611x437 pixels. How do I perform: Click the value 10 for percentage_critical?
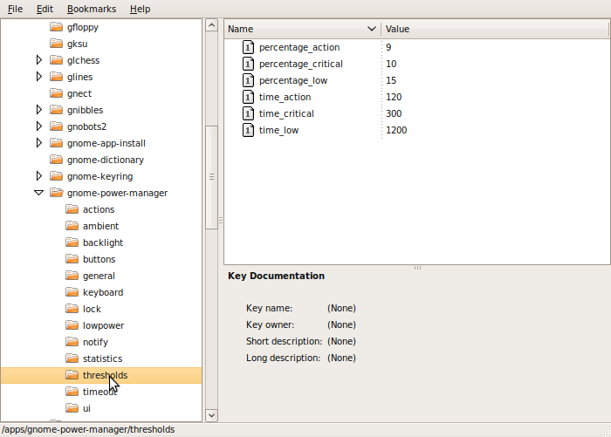[x=391, y=64]
